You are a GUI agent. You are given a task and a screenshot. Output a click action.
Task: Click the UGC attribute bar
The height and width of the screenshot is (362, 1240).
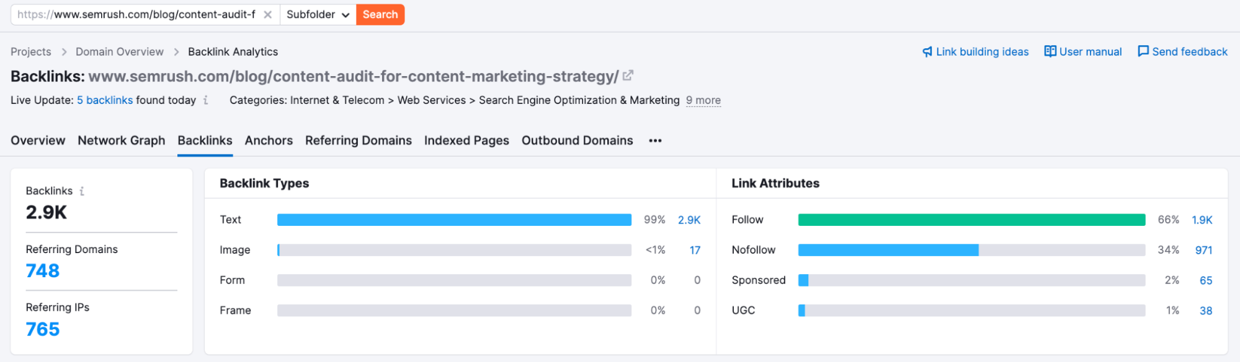tap(971, 311)
